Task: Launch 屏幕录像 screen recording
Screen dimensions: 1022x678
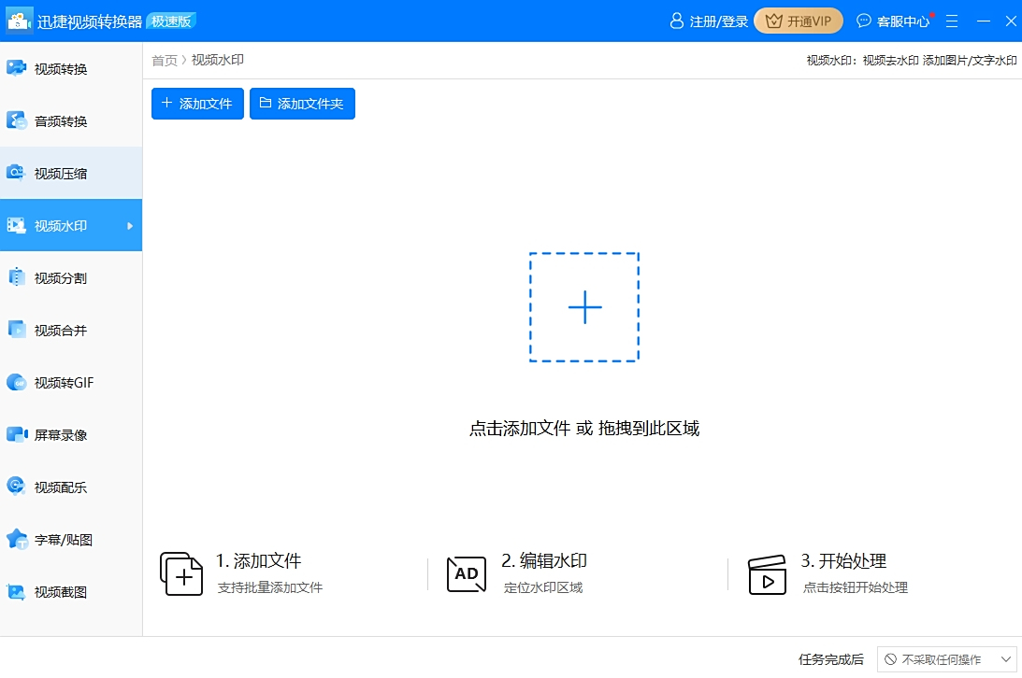Action: point(56,434)
